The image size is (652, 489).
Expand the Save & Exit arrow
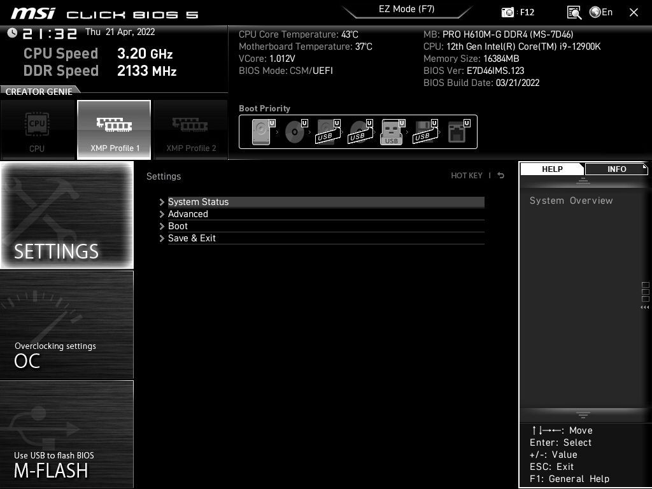coord(162,238)
